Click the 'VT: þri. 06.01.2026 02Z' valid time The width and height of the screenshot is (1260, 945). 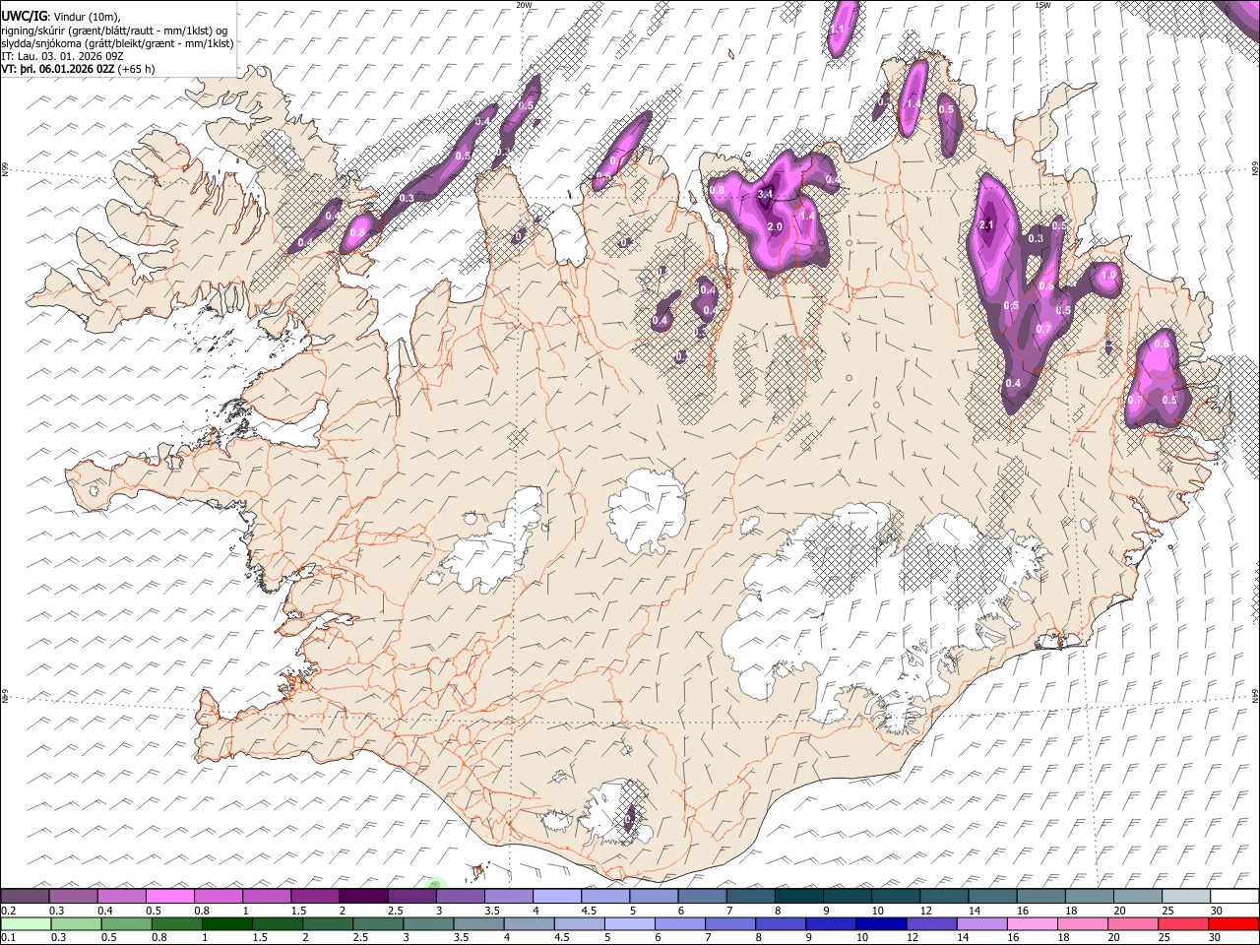point(59,69)
